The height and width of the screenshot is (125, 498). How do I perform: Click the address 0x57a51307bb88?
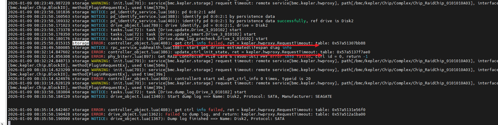348,43
